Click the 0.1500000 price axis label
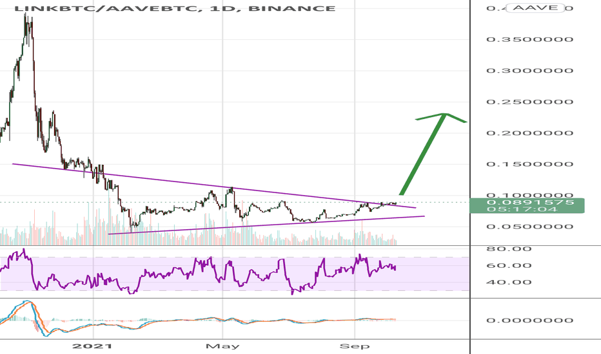The height and width of the screenshot is (354, 601). click(529, 164)
